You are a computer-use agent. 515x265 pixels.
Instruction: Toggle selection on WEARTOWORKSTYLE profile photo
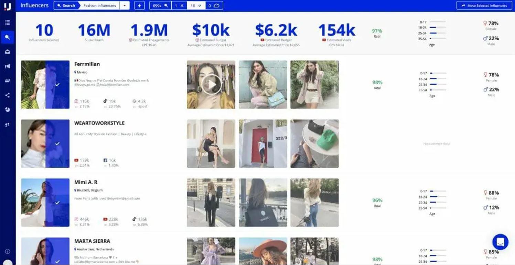click(45, 144)
